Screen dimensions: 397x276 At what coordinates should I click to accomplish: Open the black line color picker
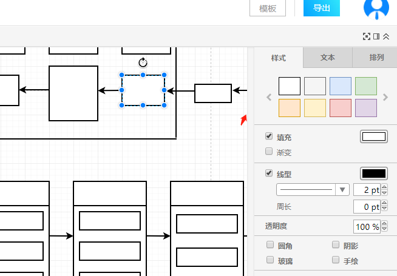374,173
